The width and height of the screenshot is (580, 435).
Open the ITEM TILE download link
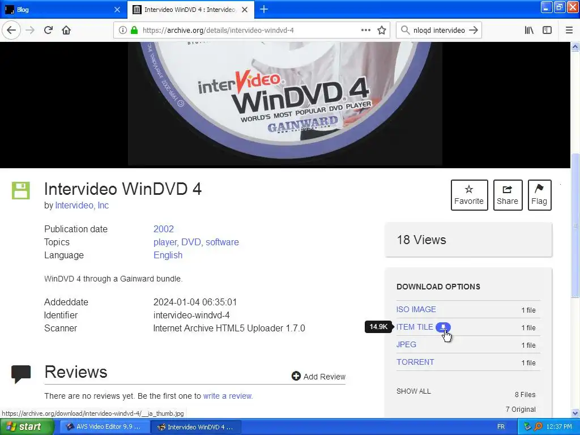click(415, 327)
